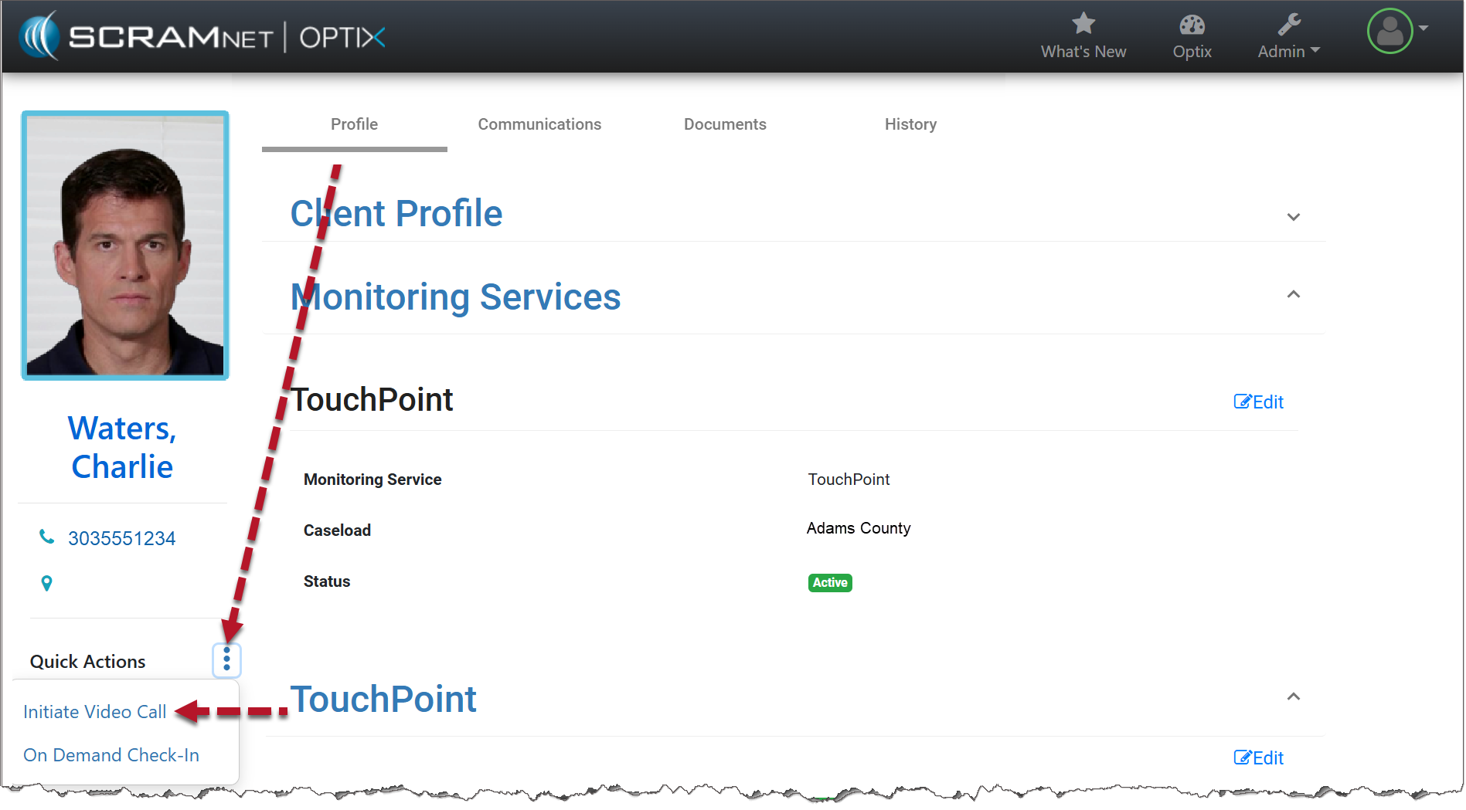Open the Admin wrench menu
The image size is (1466, 810).
[x=1287, y=36]
